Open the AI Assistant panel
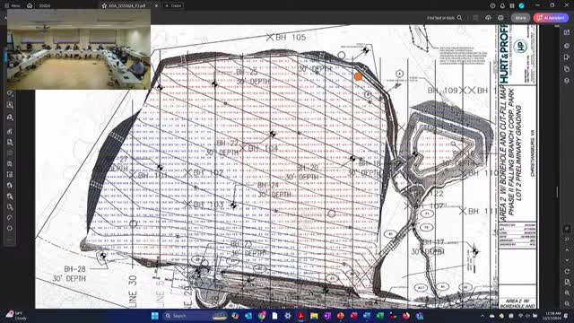 [x=551, y=18]
